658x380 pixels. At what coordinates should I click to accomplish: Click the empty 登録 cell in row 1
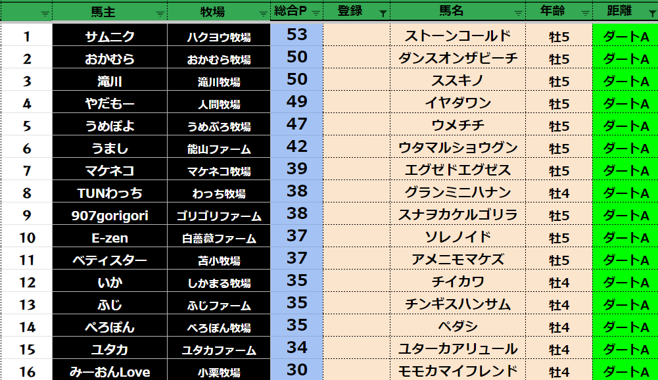(356, 37)
